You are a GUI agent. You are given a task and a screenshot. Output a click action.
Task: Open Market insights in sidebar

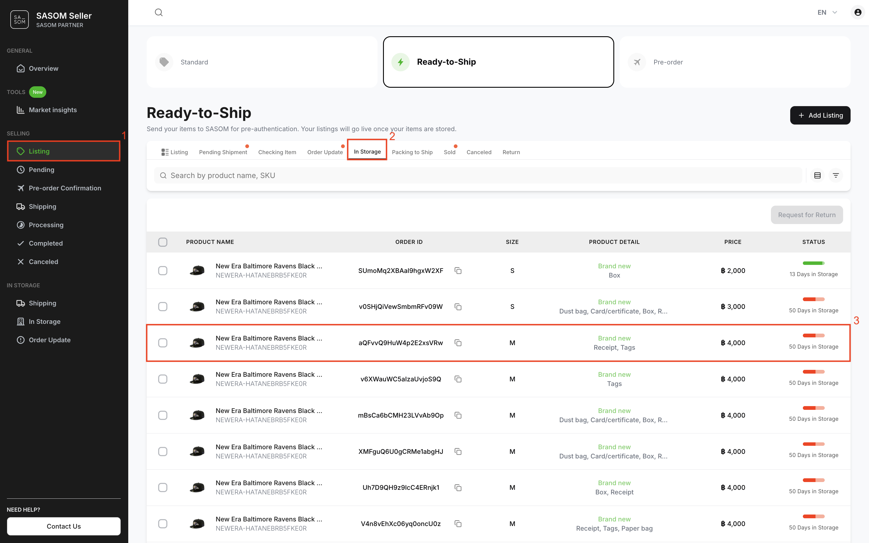[52, 110]
